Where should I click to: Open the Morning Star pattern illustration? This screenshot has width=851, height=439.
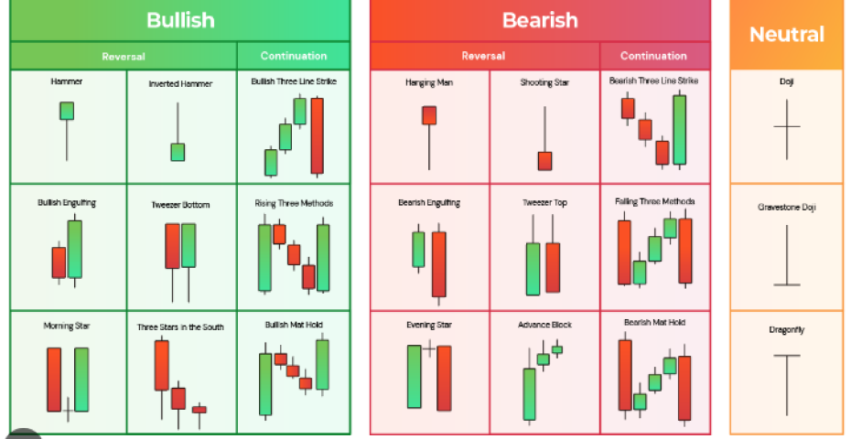pyautogui.click(x=68, y=380)
